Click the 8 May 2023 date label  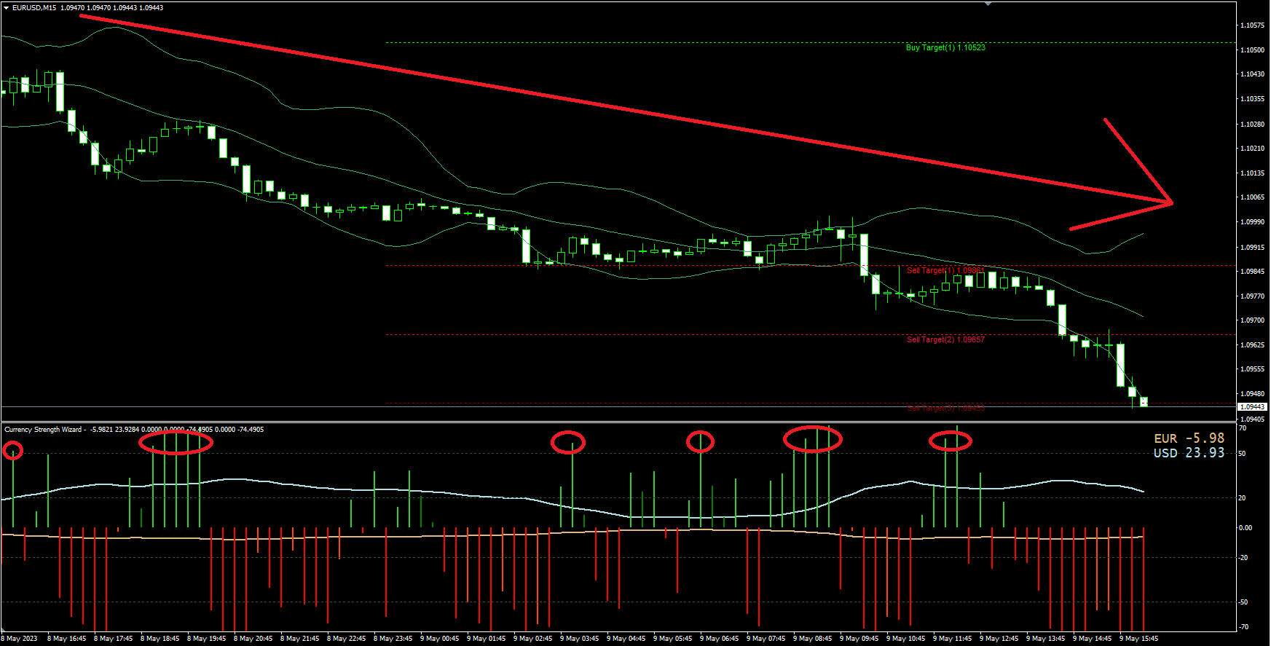coord(19,639)
